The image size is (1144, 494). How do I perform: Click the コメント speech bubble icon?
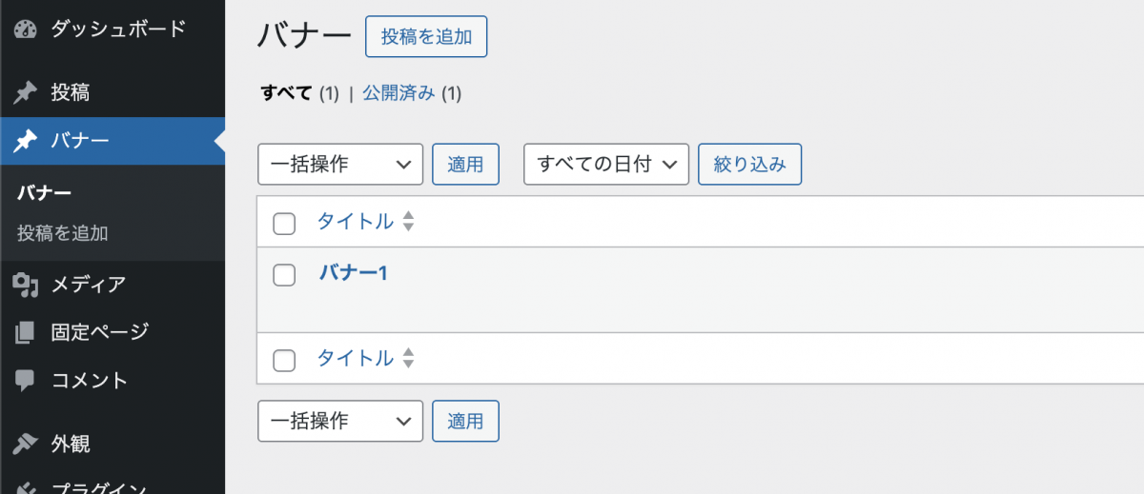[x=26, y=381]
